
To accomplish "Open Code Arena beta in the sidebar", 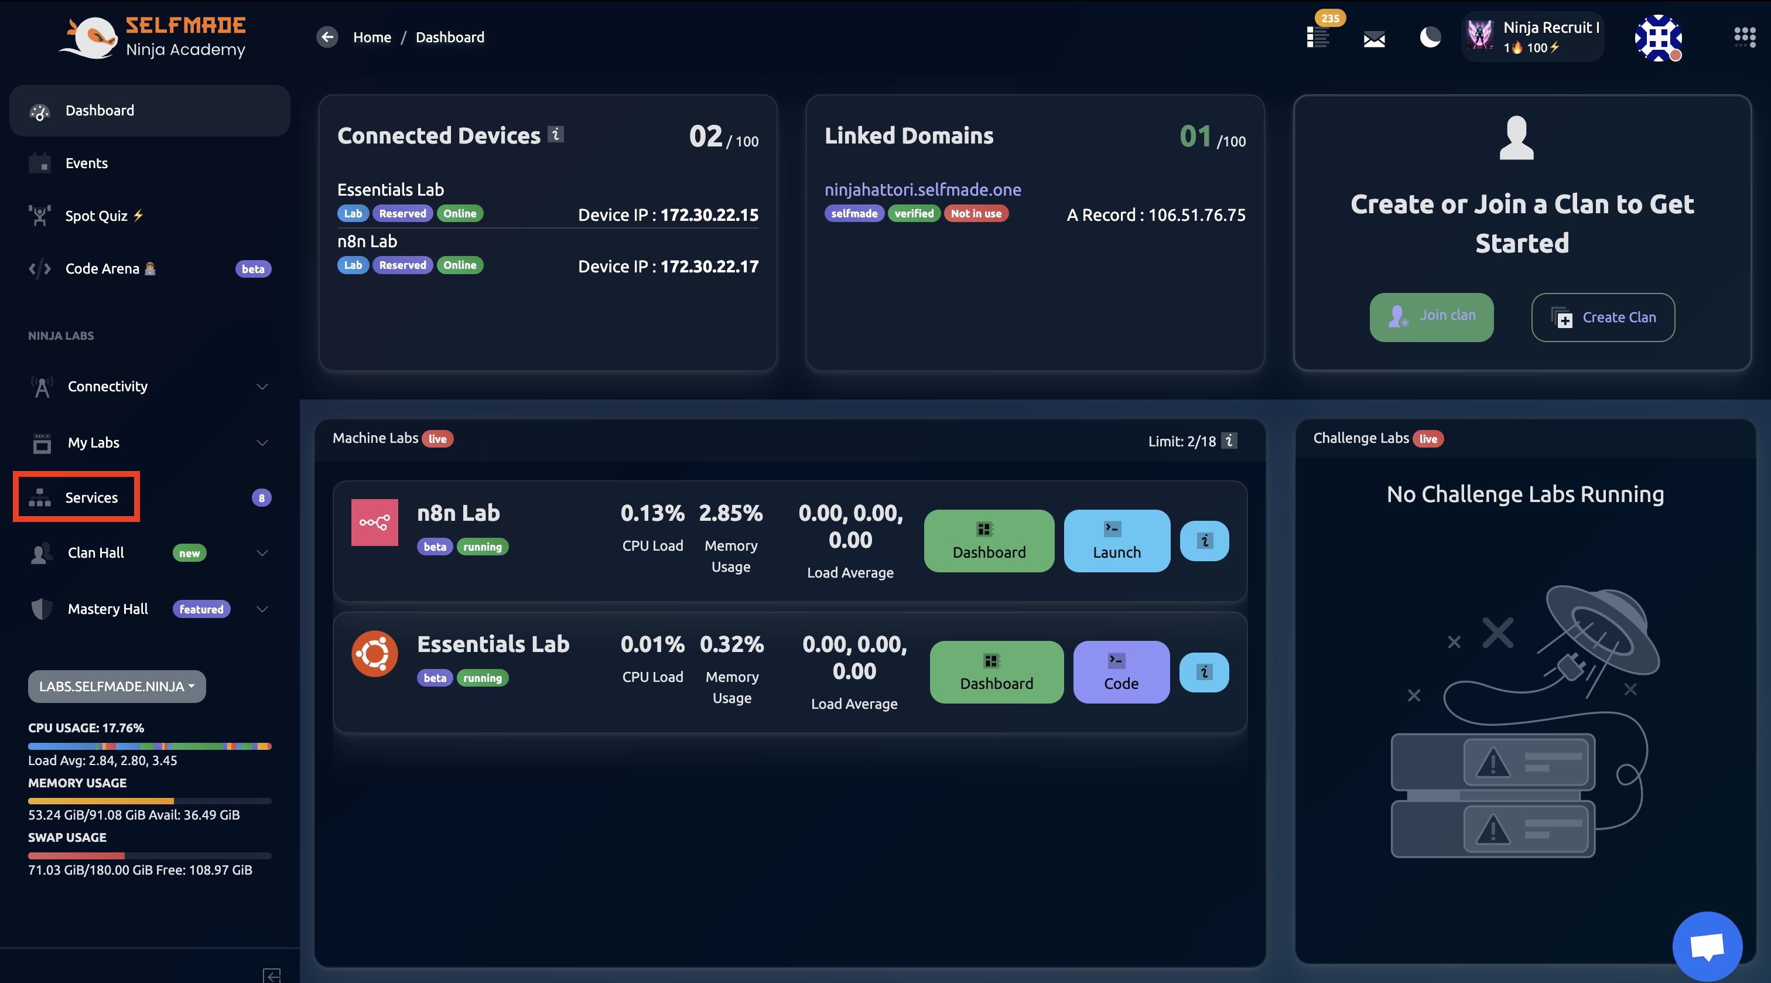I will pos(150,269).
